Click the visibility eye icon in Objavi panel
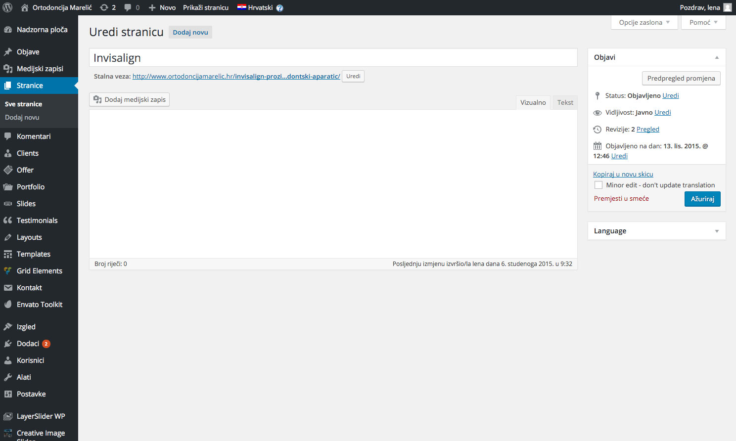This screenshot has height=441, width=736. pos(598,113)
